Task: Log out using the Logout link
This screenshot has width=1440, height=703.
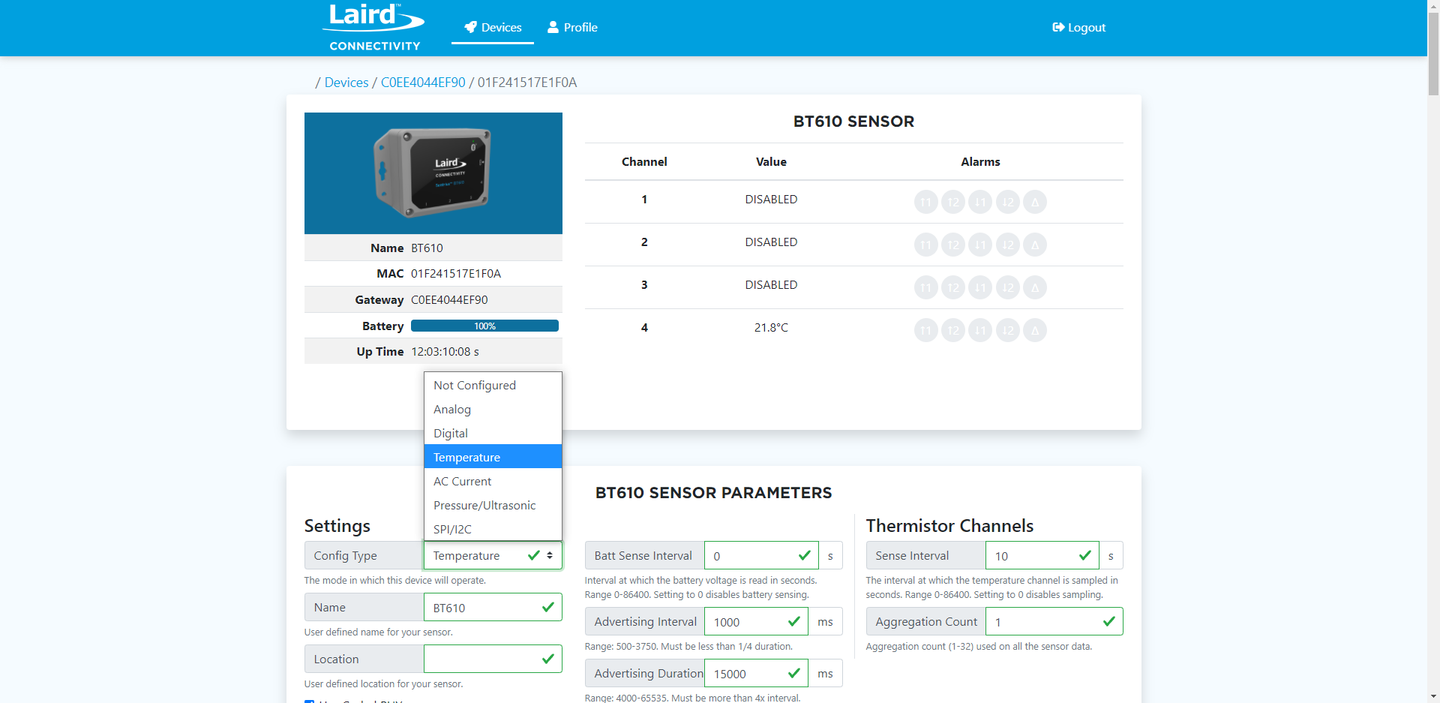Action: [x=1078, y=28]
